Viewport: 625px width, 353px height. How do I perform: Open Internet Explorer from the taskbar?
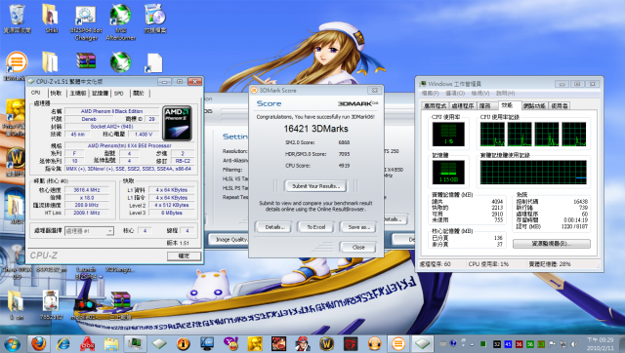tap(62, 343)
